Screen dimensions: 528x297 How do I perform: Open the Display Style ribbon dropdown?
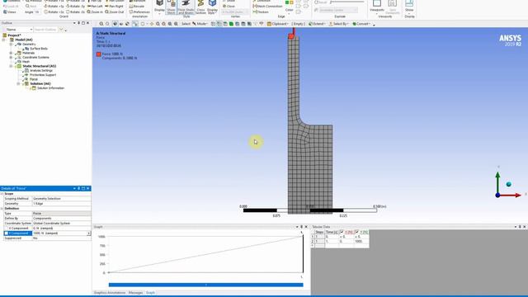(212, 7)
